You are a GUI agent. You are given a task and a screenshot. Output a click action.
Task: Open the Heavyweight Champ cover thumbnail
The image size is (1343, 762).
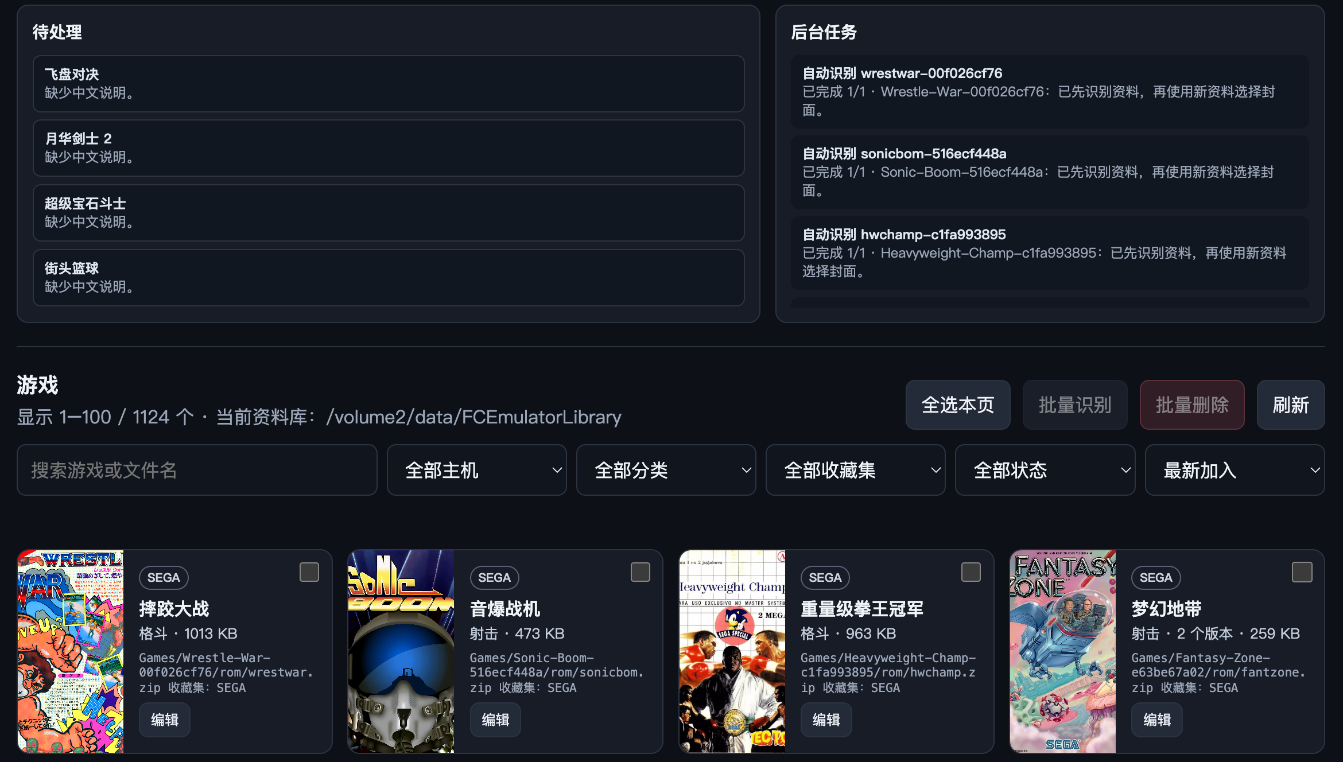tap(732, 651)
